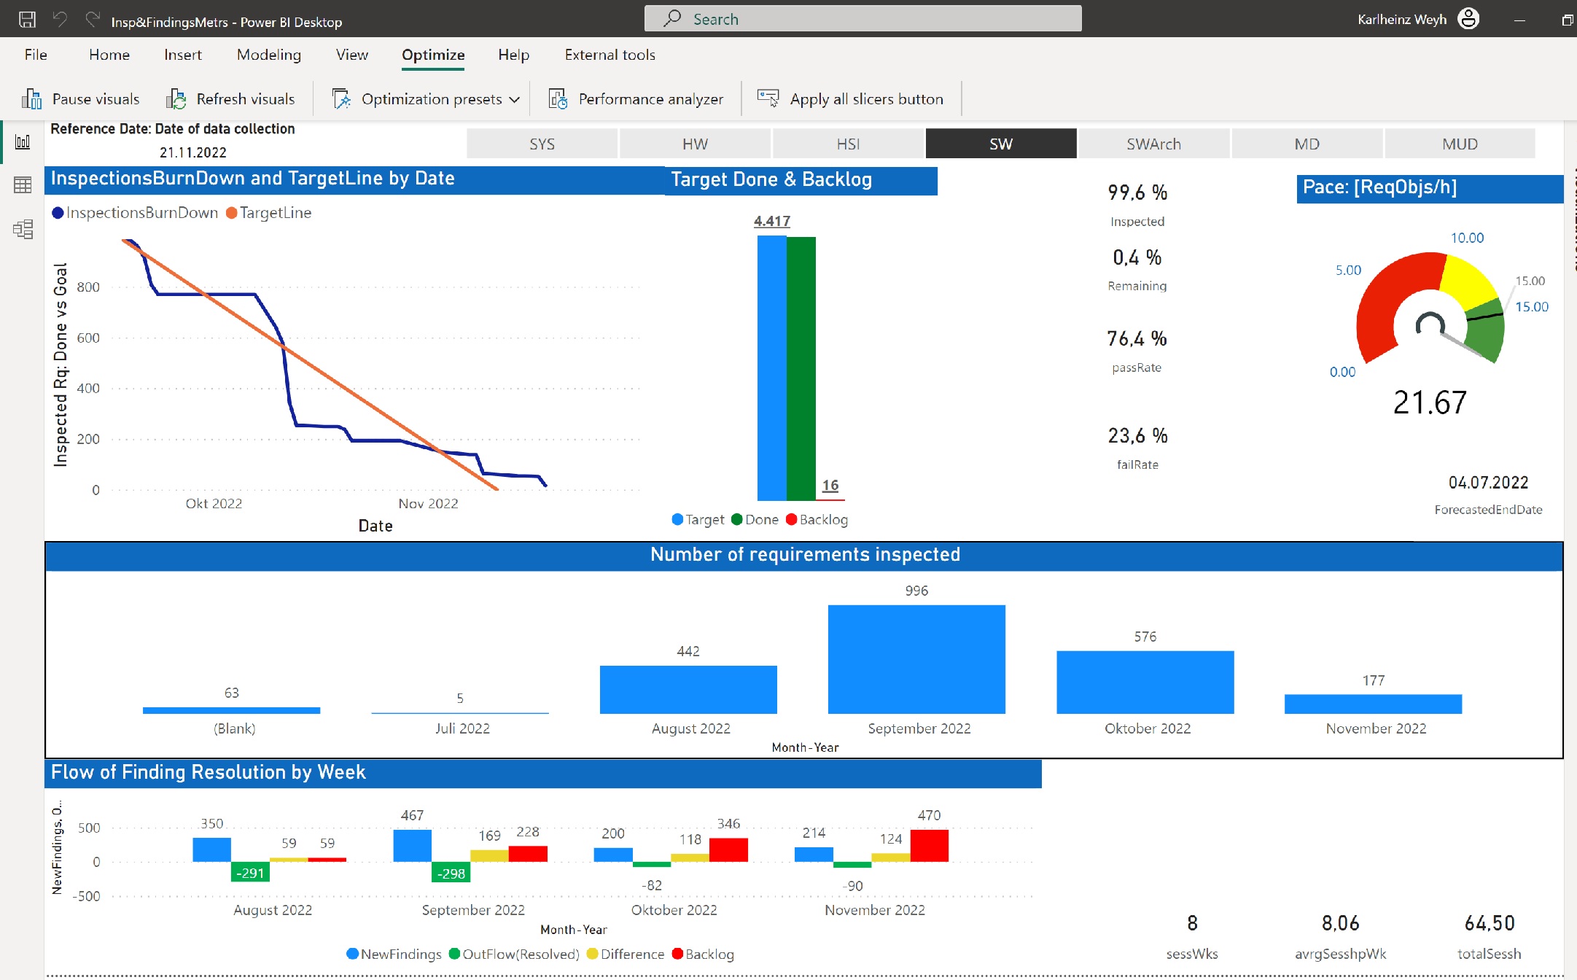Open Model view icon in sidebar

click(23, 229)
